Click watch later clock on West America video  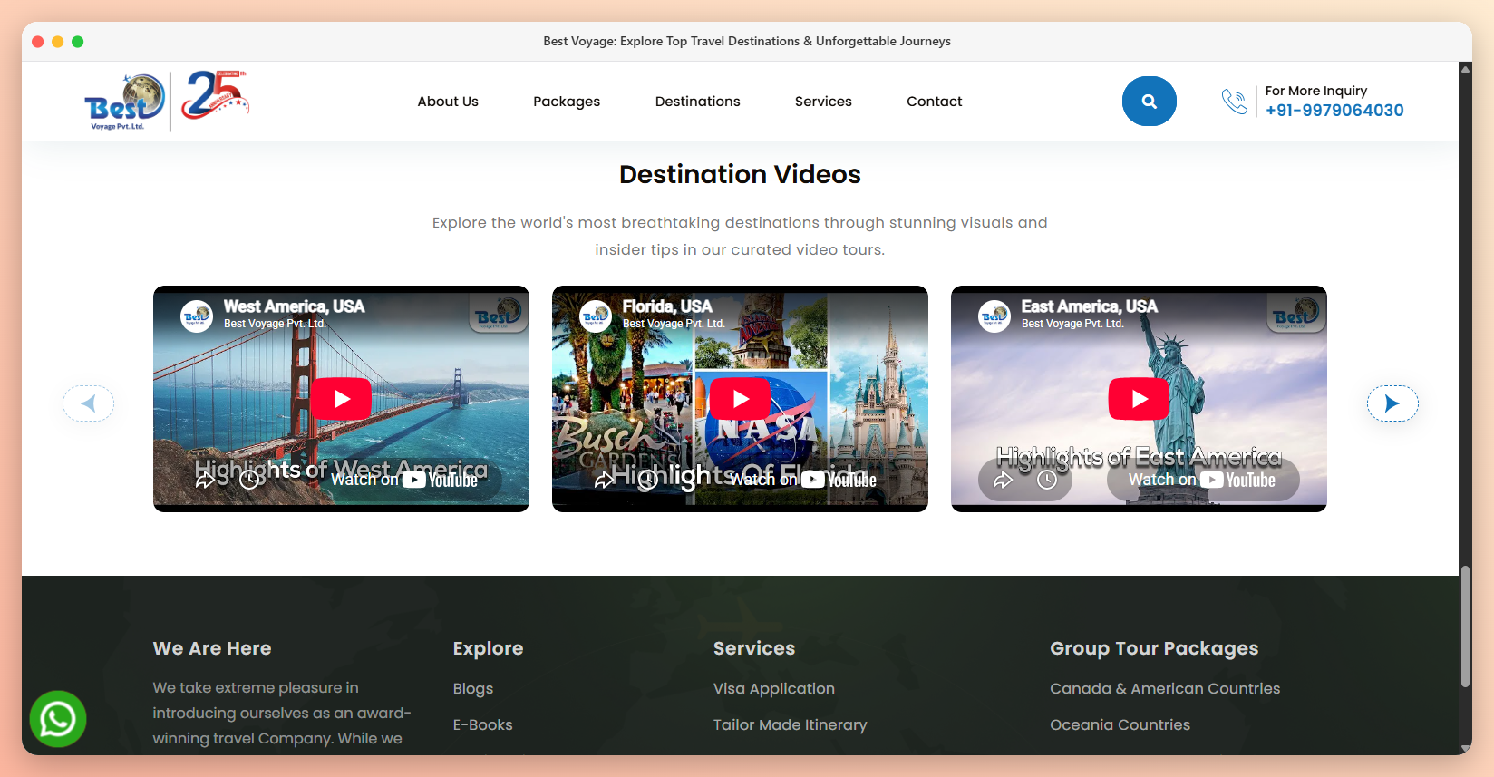coord(249,480)
